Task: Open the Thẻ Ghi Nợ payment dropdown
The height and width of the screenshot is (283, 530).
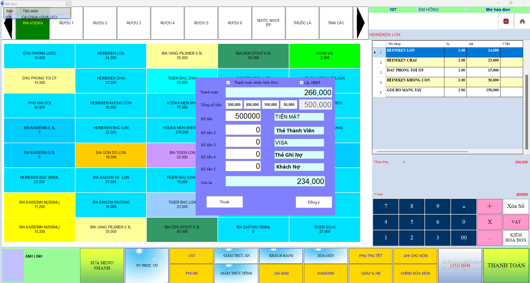Action: point(299,155)
